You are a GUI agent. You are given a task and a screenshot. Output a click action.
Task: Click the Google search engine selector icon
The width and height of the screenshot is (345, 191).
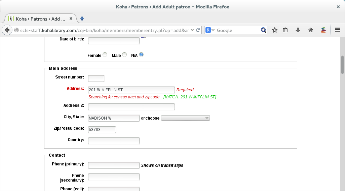(210, 30)
